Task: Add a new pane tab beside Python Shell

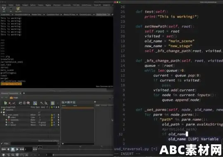Action: [112, 14]
